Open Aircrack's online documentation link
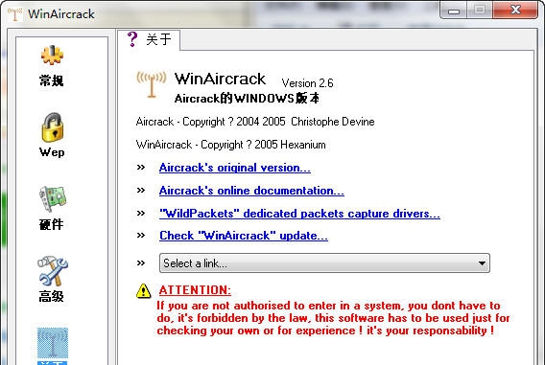The width and height of the screenshot is (545, 365). click(251, 191)
